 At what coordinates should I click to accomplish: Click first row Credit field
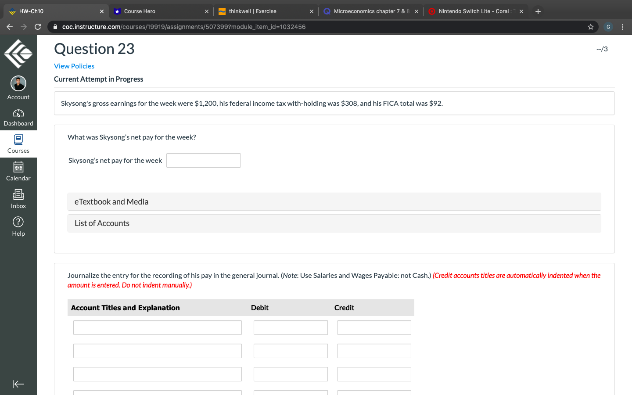[x=374, y=327]
